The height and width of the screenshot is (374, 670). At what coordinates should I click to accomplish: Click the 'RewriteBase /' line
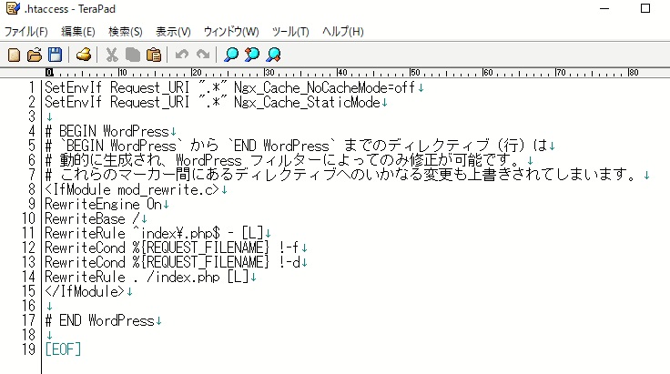(92, 218)
